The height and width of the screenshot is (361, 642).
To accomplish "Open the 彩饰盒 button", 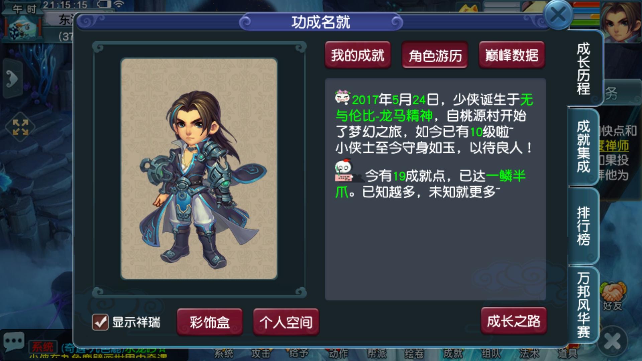I will coord(210,322).
